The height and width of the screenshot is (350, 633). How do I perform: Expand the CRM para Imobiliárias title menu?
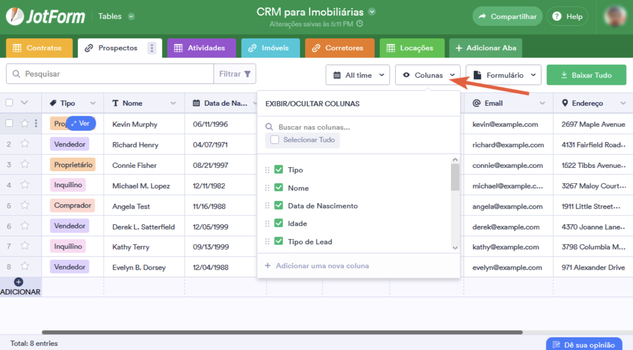tap(372, 11)
